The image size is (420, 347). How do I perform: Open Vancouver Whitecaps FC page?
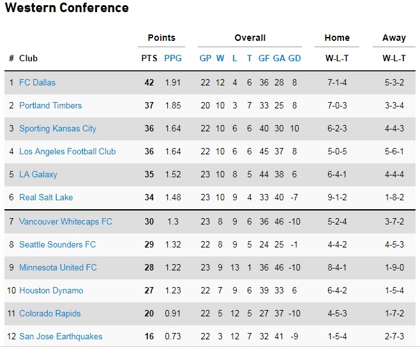pyautogui.click(x=65, y=221)
